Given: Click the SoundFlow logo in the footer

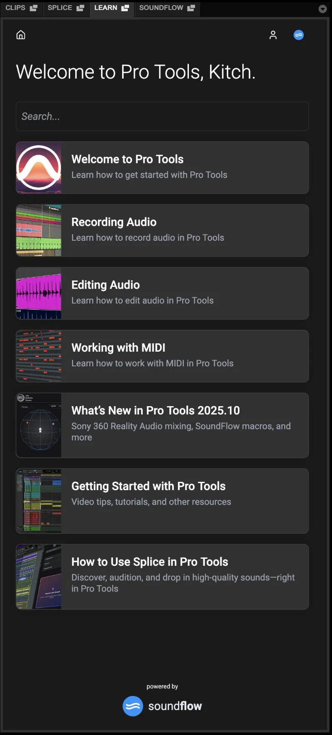Looking at the screenshot, I should (x=133, y=706).
